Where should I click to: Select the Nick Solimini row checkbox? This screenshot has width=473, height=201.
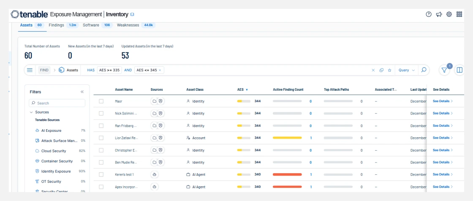pos(101,113)
